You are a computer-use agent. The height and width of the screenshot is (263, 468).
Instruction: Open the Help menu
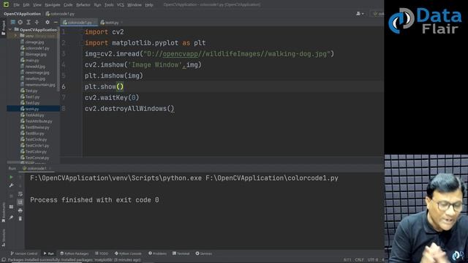point(149,5)
